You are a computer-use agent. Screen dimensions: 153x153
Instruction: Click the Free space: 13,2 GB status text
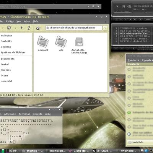31,95
